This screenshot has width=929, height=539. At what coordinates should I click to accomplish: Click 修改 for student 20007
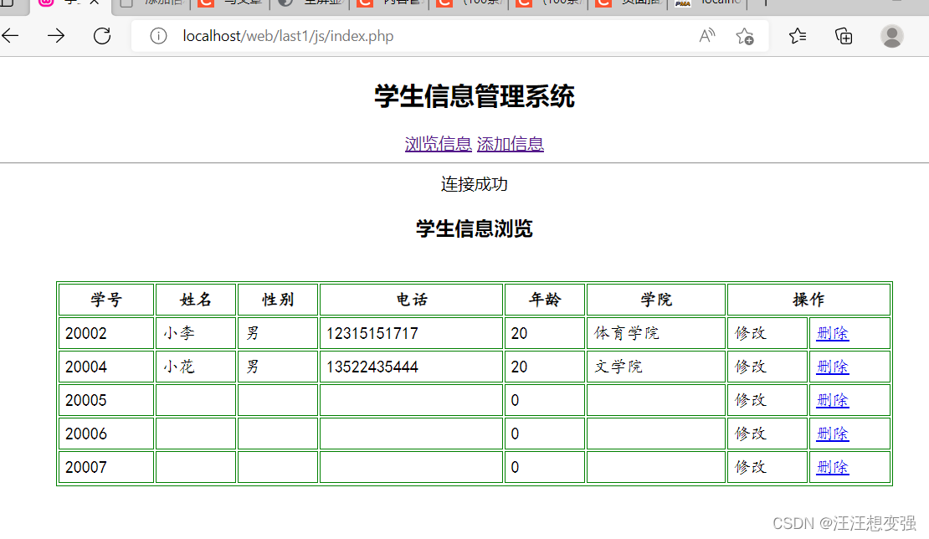click(x=751, y=467)
